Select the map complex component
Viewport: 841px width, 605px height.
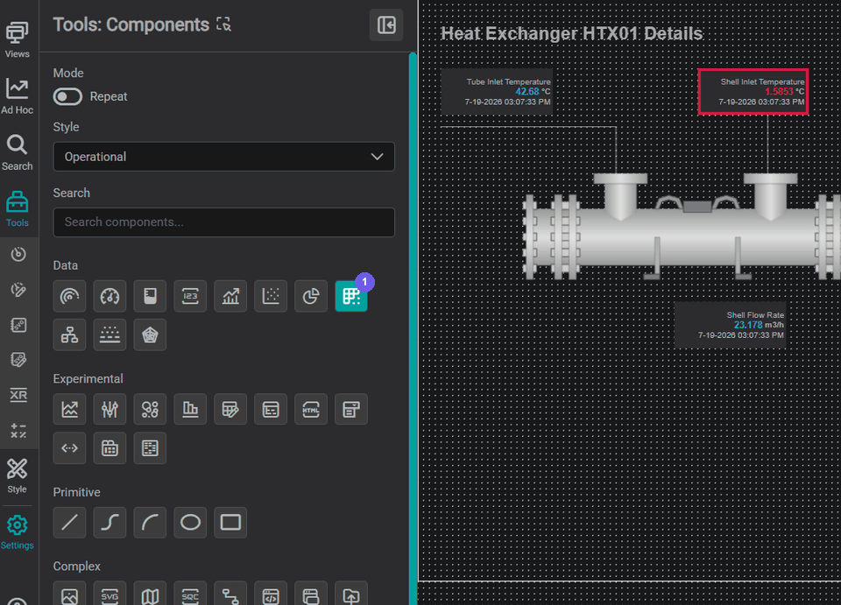150,594
